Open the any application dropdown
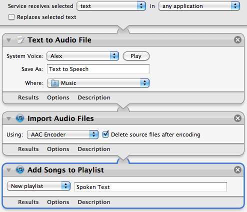 (x=199, y=6)
